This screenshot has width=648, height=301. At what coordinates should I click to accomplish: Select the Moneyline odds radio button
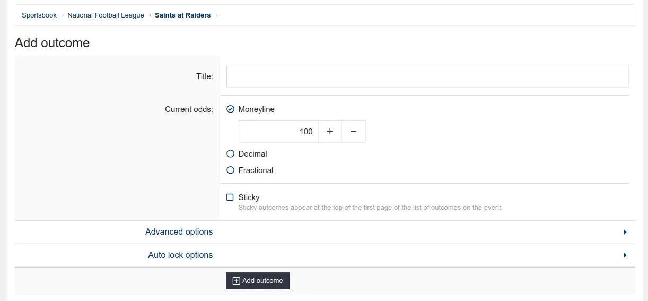(230, 109)
